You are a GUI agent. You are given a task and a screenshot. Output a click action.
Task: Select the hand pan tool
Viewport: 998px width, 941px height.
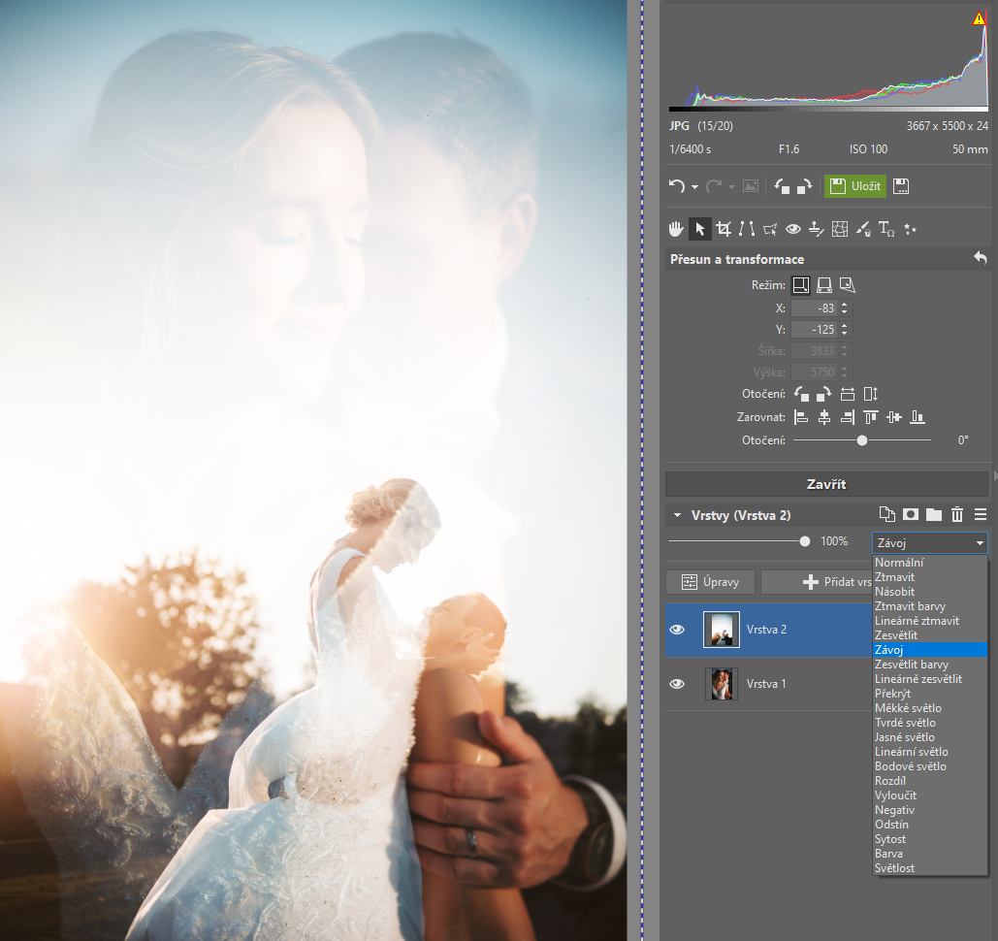[676, 229]
